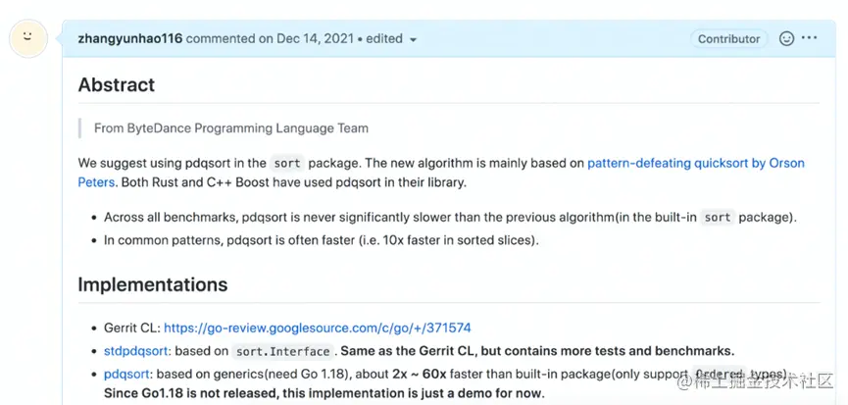
Task: Expand the edited history dropdown
Action: [x=413, y=40]
